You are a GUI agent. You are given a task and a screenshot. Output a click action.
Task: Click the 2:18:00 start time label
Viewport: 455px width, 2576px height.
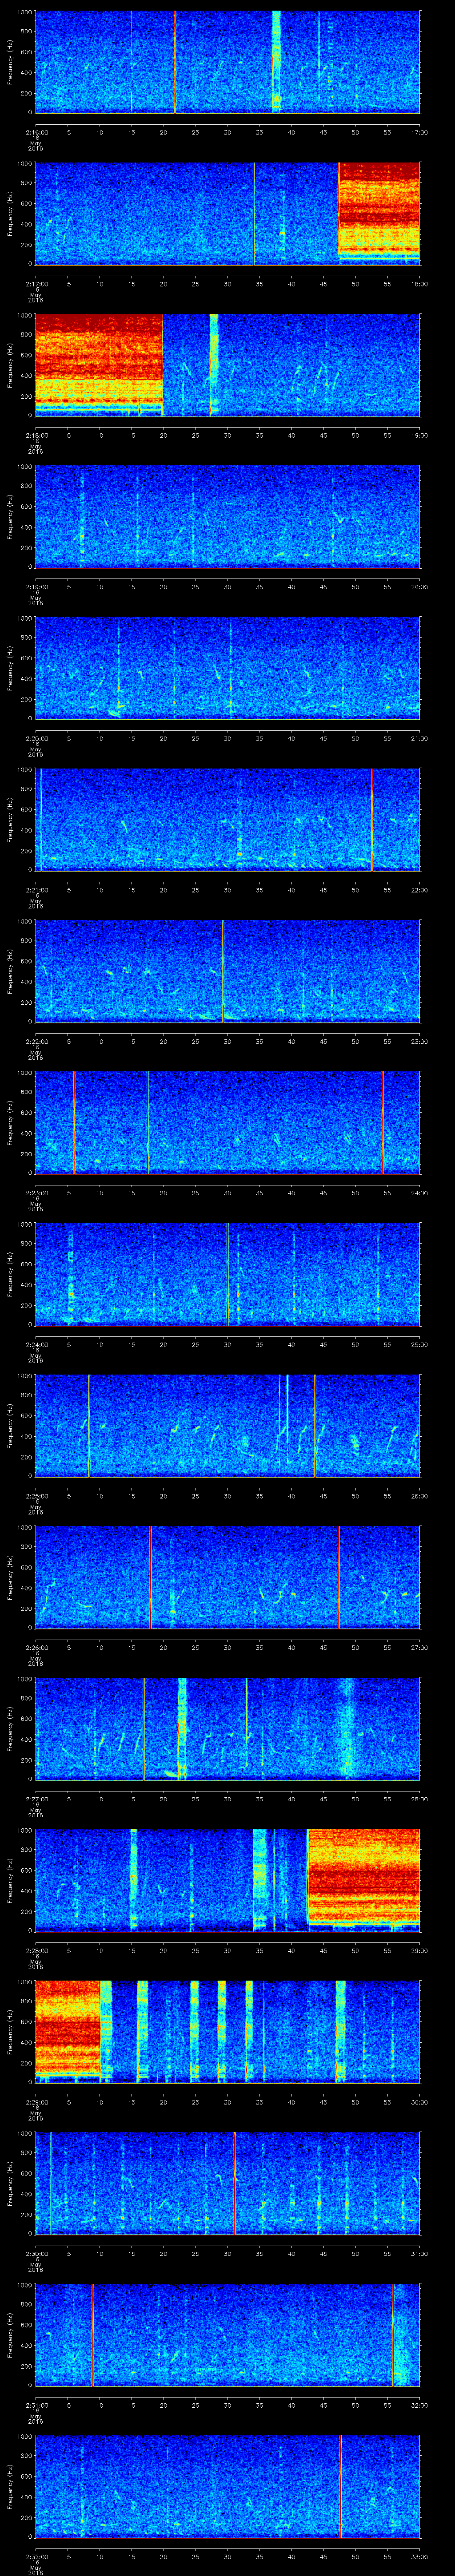point(36,435)
